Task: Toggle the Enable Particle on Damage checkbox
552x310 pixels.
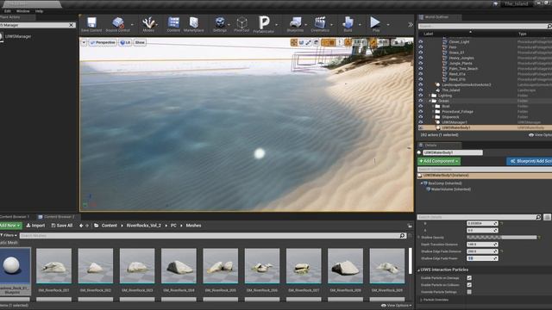Action: 469,278
